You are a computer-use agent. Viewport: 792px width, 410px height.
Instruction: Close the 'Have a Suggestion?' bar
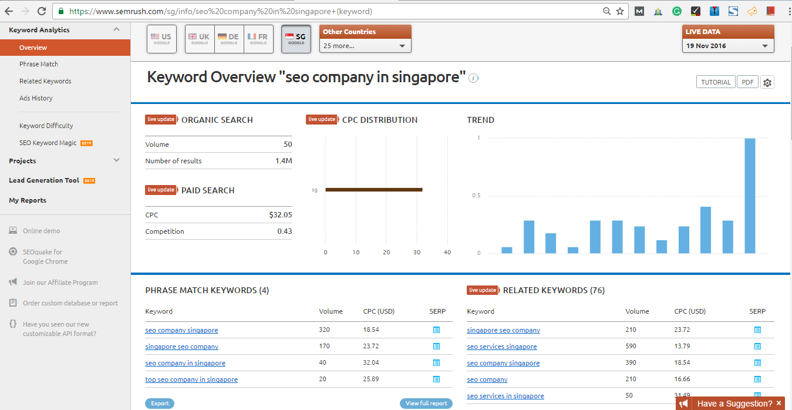click(x=779, y=404)
